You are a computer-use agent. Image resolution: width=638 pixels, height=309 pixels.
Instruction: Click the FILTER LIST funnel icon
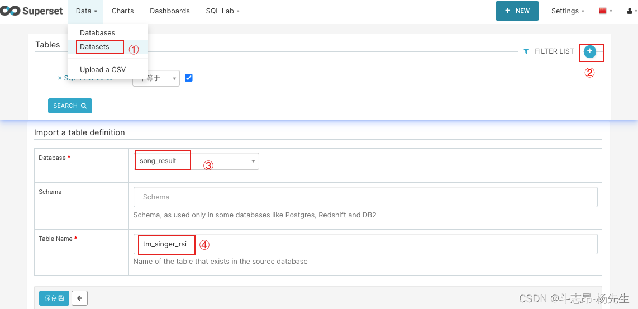point(526,51)
